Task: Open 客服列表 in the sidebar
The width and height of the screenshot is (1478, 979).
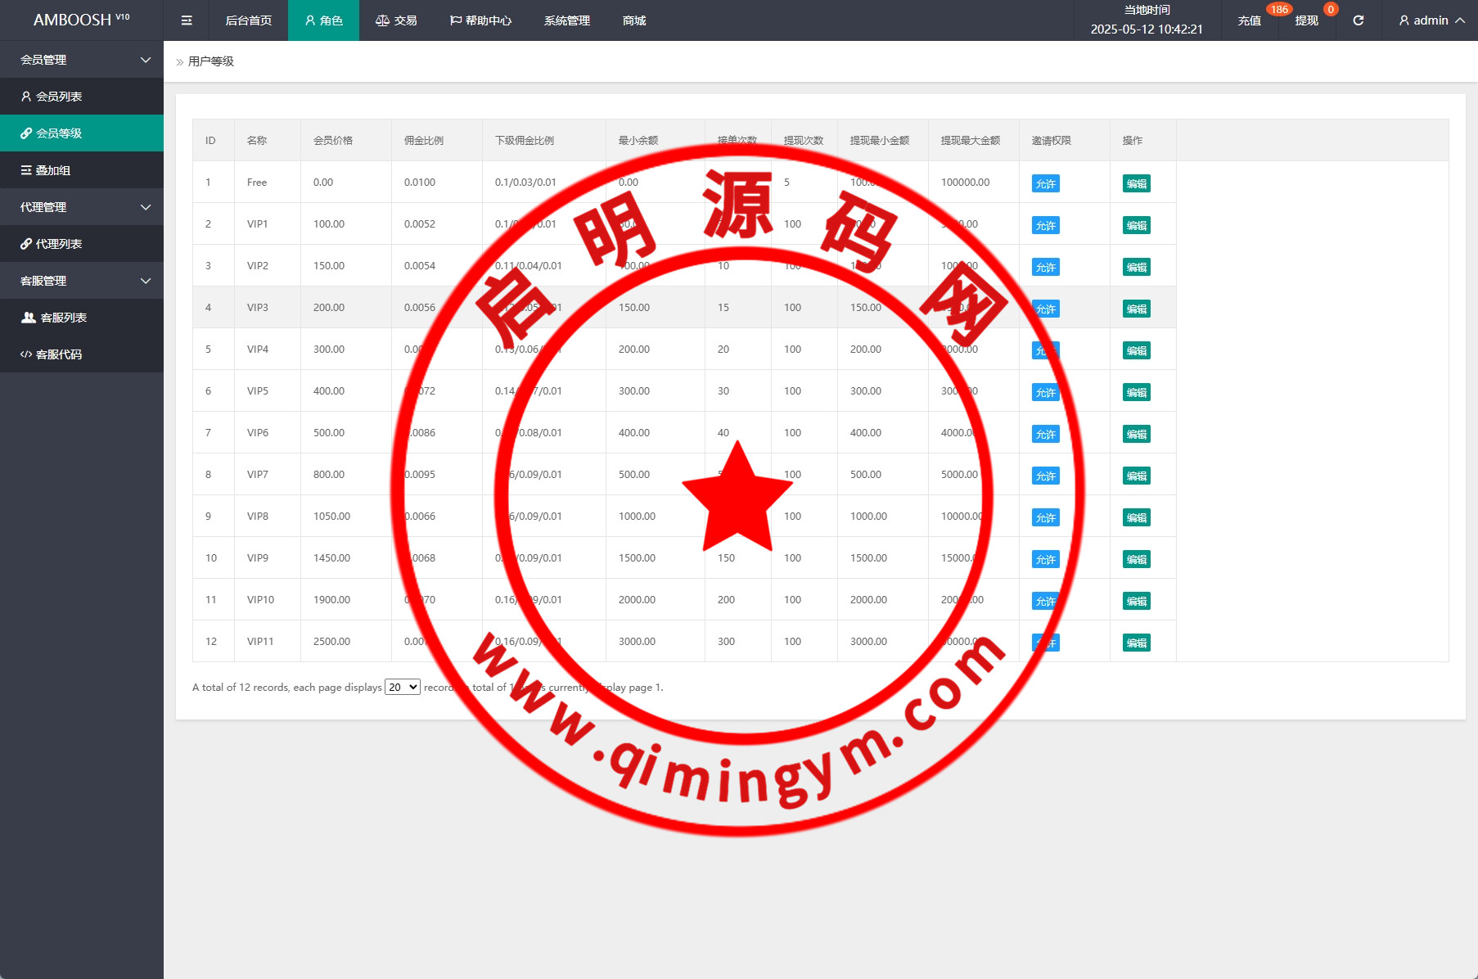Action: [x=63, y=318]
